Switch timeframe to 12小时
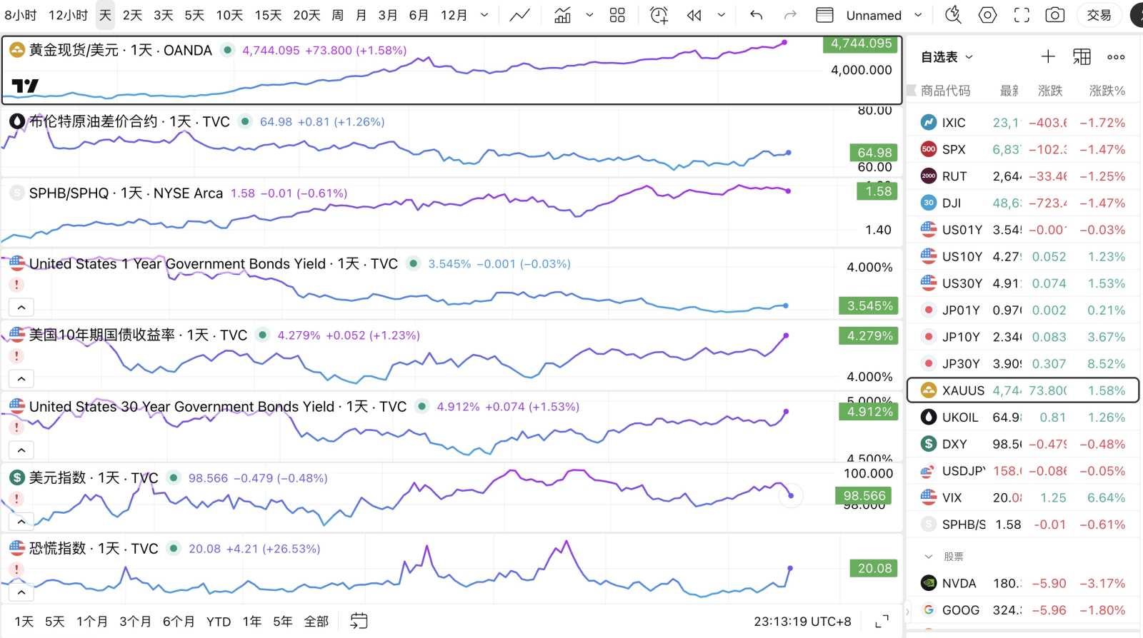 68,15
